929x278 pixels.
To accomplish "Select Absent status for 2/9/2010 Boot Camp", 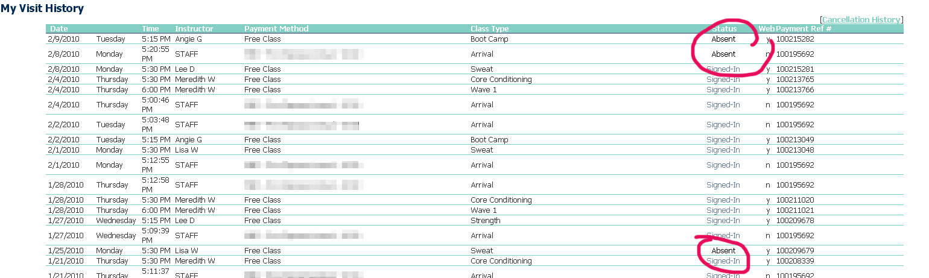I will click(723, 39).
